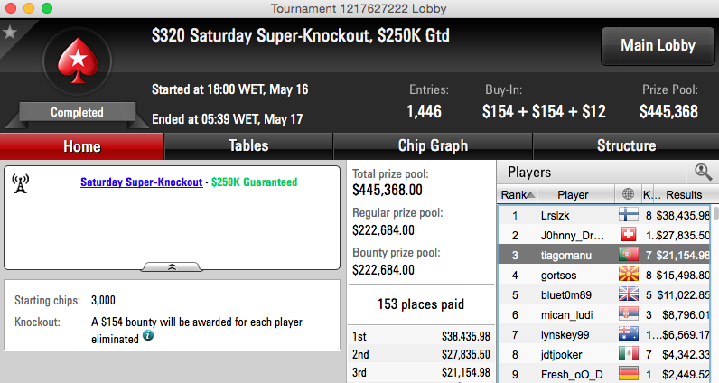Click the knockout bounty info icon

click(x=148, y=335)
